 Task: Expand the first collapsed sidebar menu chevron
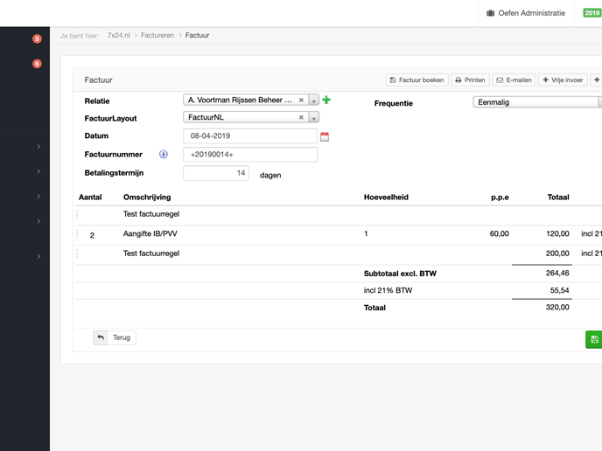pos(38,147)
